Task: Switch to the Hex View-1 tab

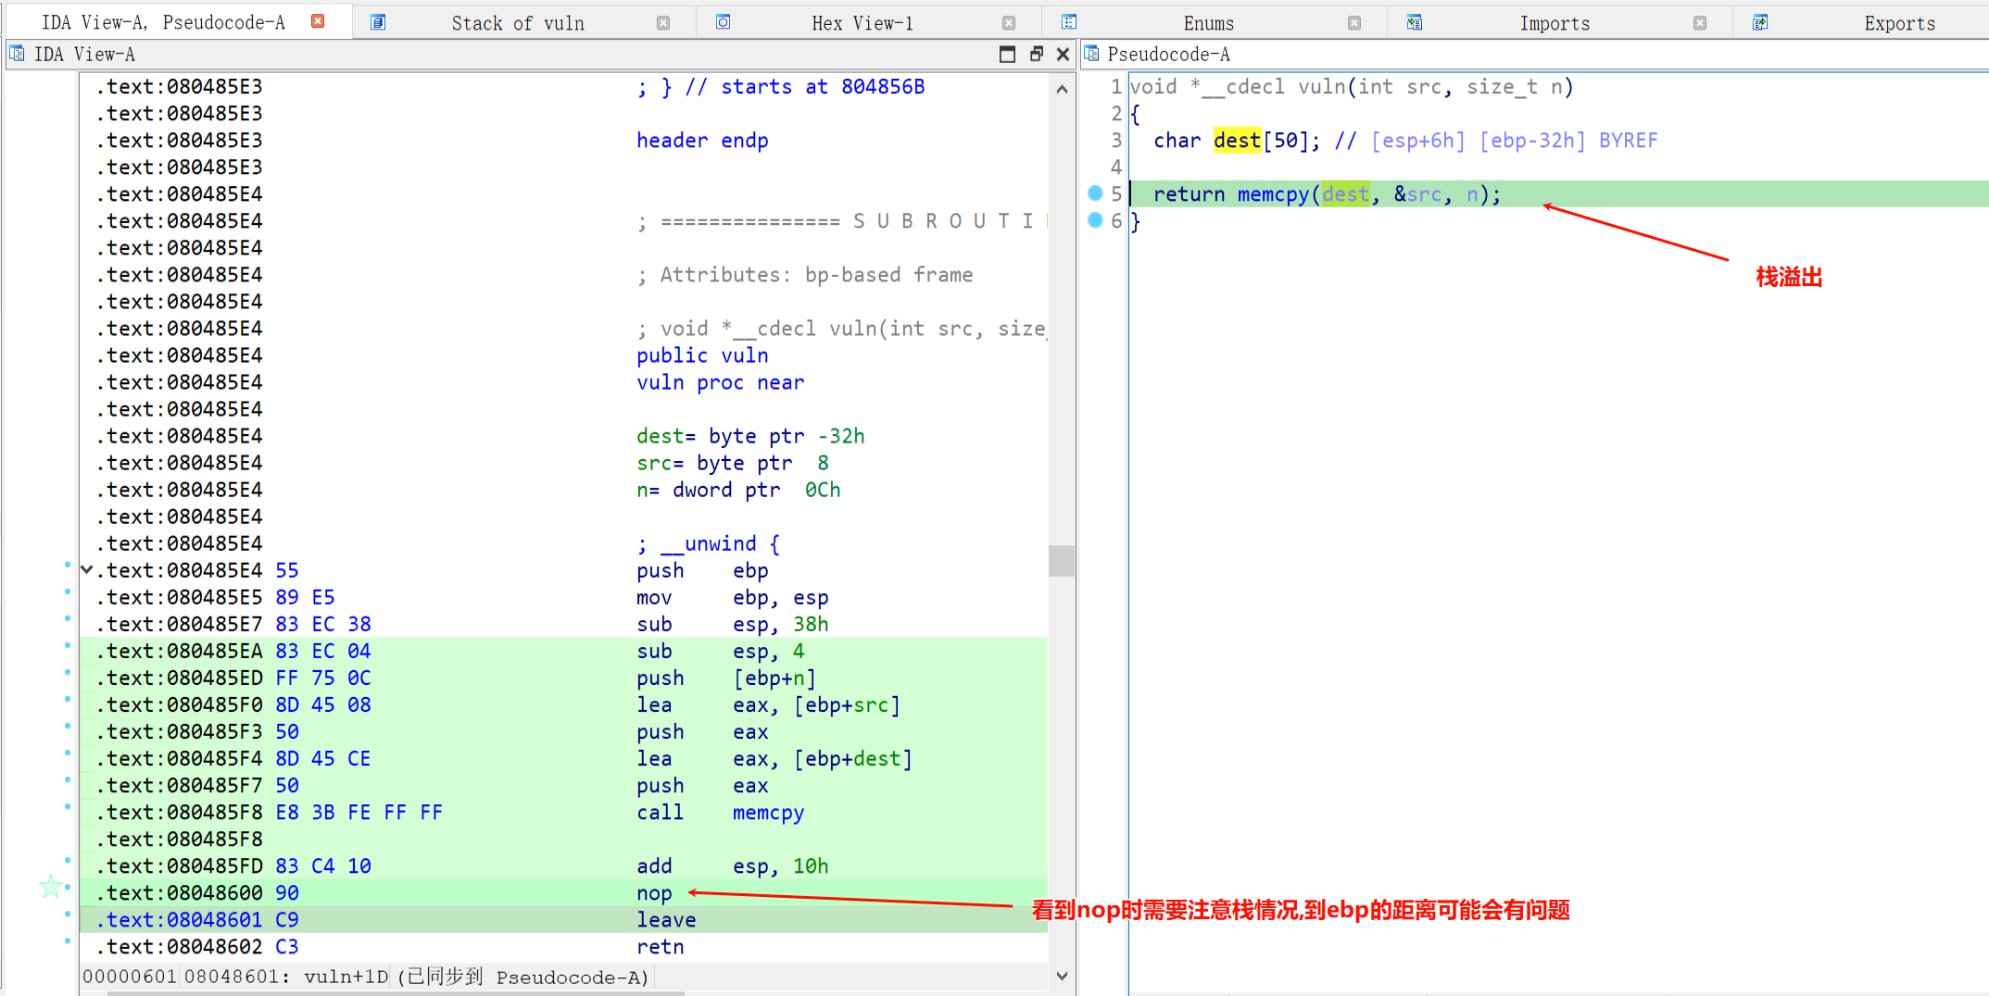Action: click(862, 23)
